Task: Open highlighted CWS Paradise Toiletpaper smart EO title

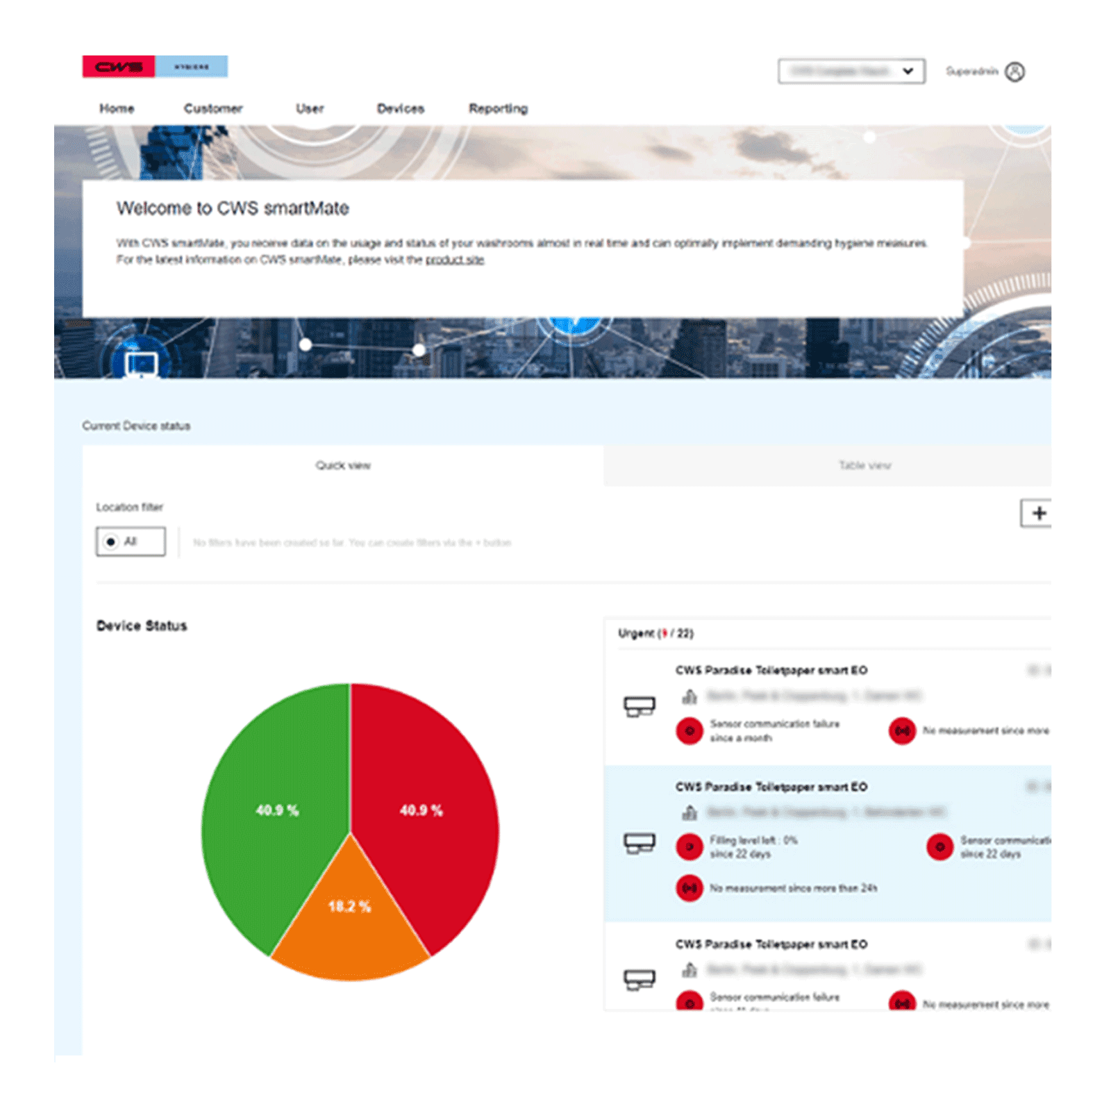Action: (x=771, y=787)
